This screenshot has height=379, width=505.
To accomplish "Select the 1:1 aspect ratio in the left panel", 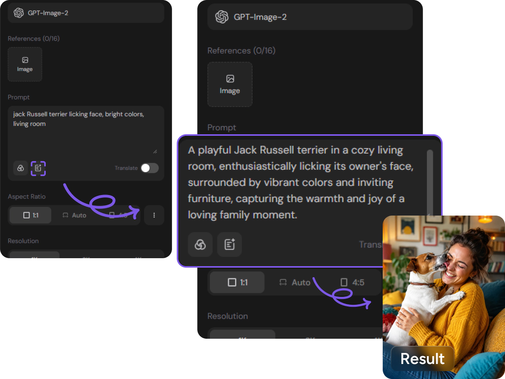I will (x=31, y=215).
